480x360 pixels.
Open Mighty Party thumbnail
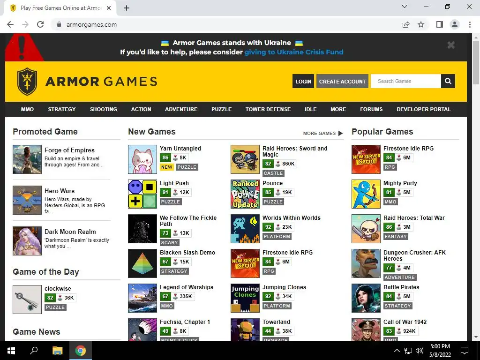(x=366, y=194)
